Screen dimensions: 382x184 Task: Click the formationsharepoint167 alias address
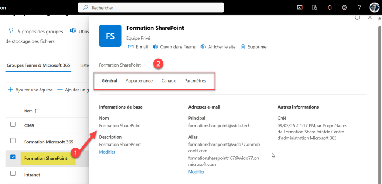(223, 161)
